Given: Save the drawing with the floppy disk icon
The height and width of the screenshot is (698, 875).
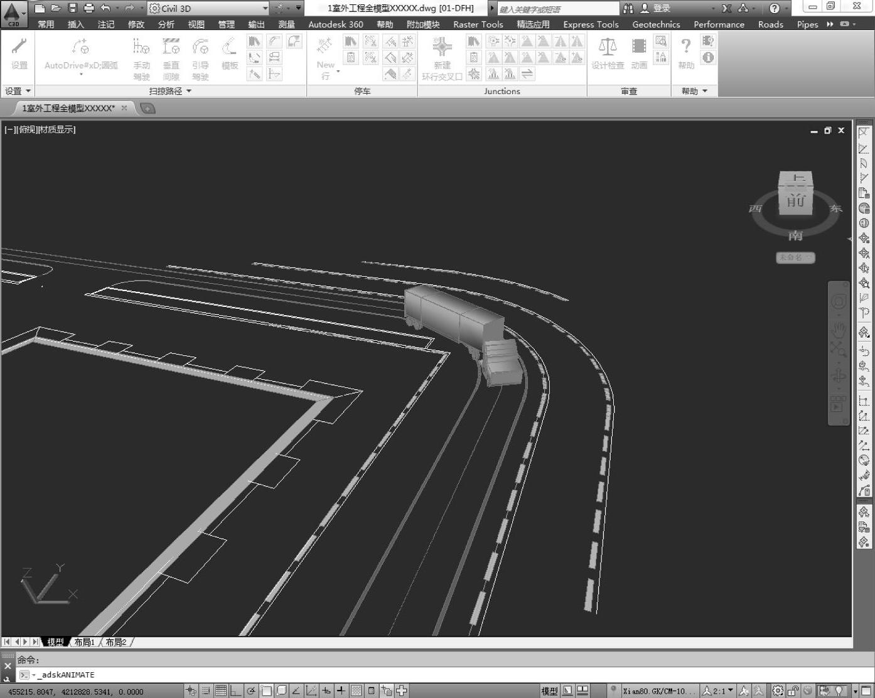Looking at the screenshot, I should point(72,8).
